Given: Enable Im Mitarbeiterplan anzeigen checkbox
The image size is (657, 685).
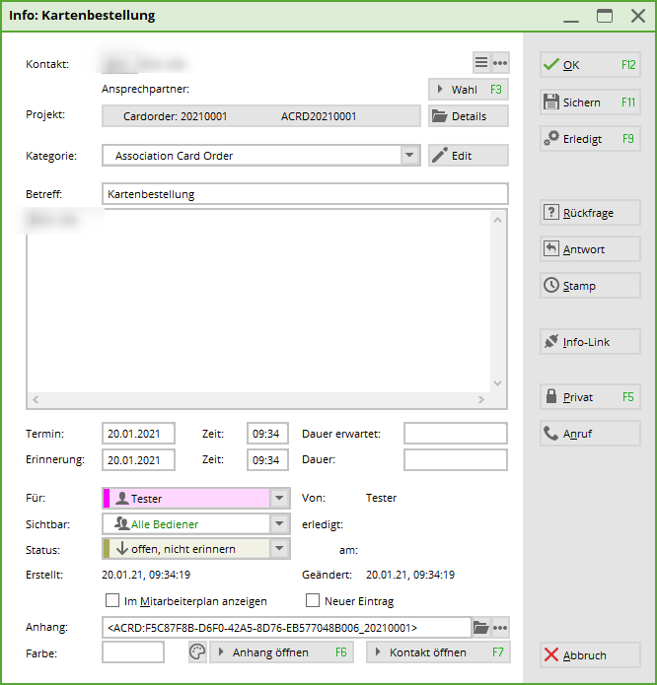Looking at the screenshot, I should coord(112,601).
